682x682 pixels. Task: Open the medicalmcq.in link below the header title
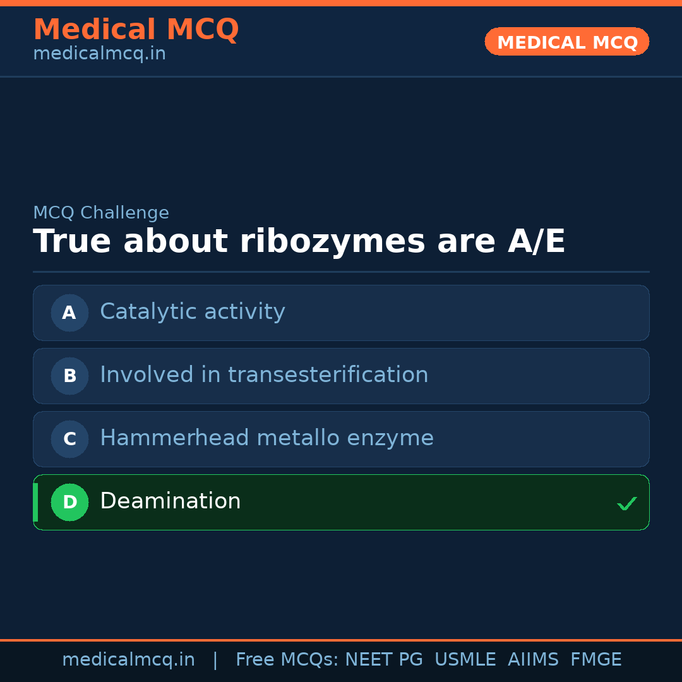tap(99, 54)
